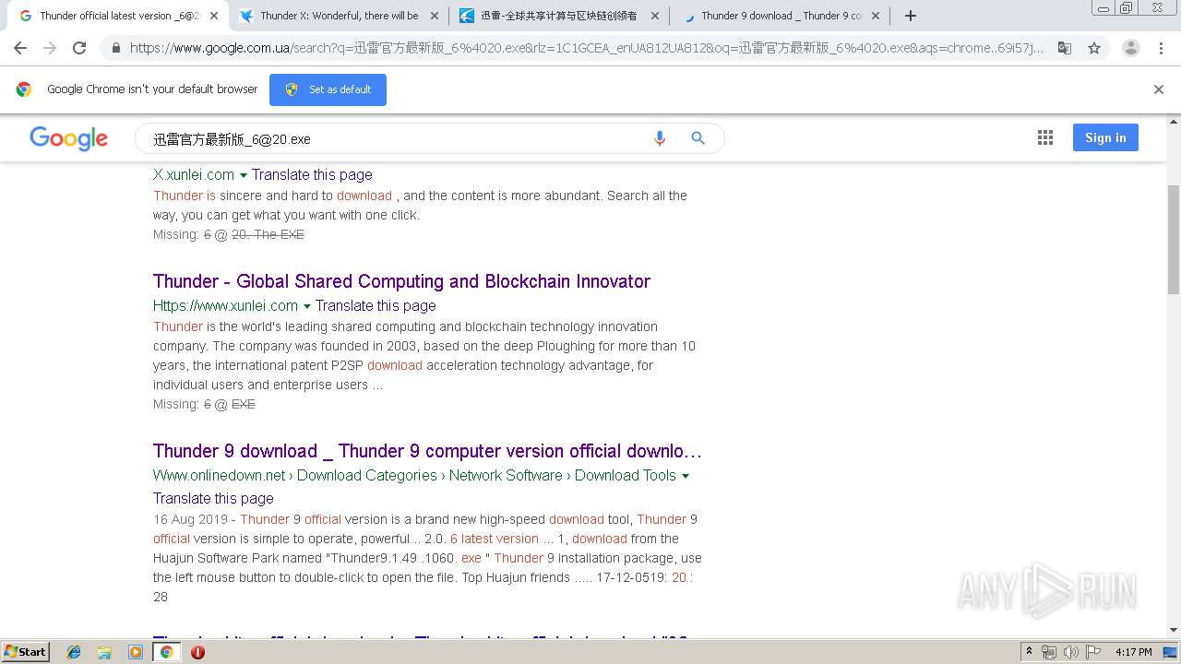This screenshot has height=664, width=1181.
Task: Open File Explorer from the taskbar
Action: (104, 652)
